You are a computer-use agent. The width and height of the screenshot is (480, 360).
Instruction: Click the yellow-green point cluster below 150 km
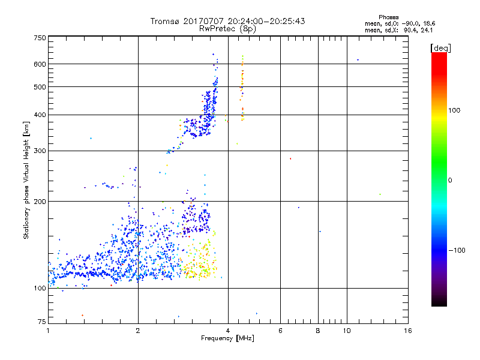[x=199, y=260]
